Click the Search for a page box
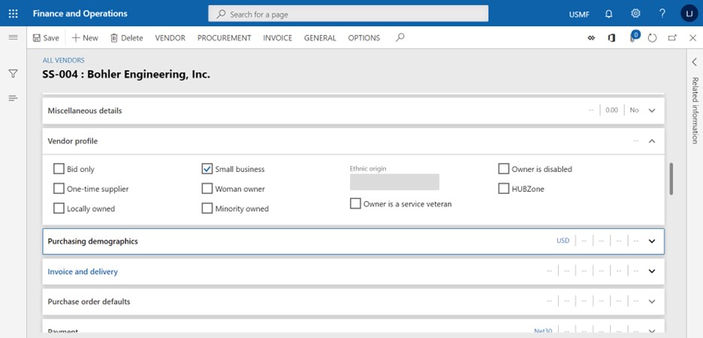703x338 pixels. 348,14
